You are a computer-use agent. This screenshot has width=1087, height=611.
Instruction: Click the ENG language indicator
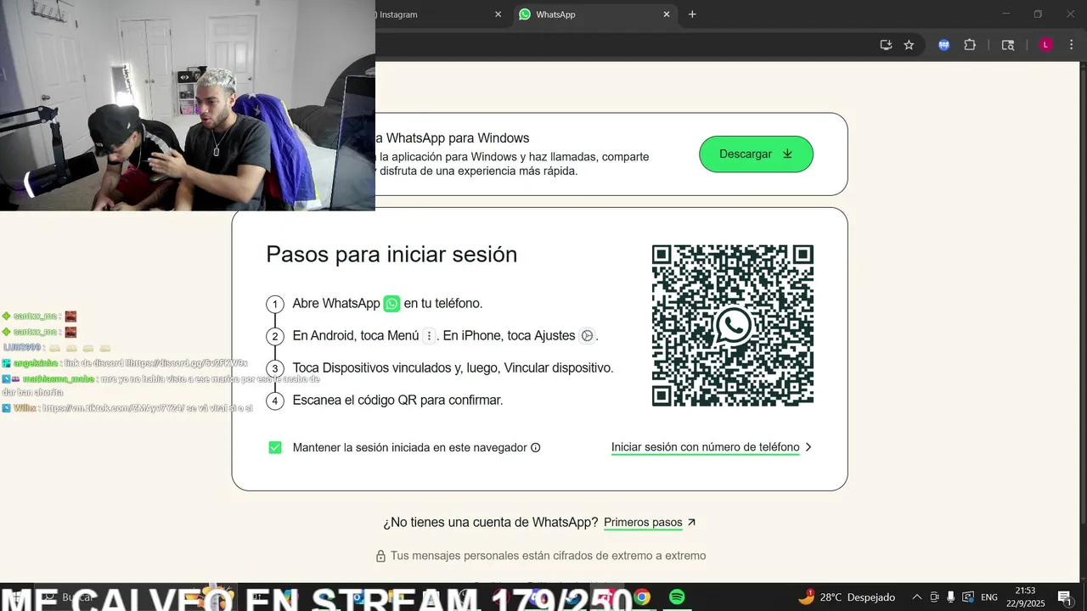click(989, 597)
